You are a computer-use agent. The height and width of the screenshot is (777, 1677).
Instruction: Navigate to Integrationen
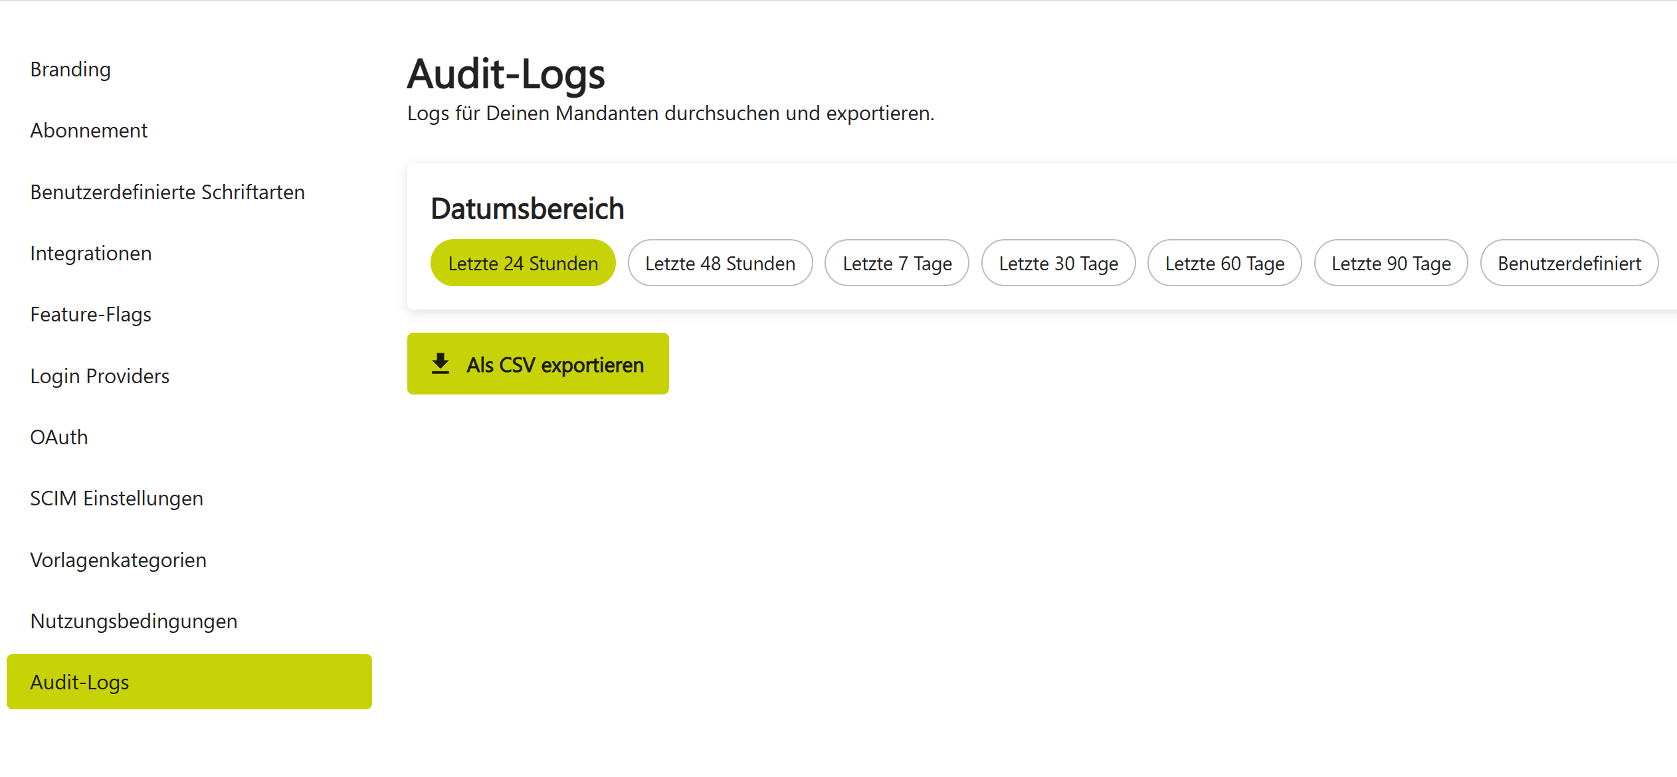[x=91, y=253]
